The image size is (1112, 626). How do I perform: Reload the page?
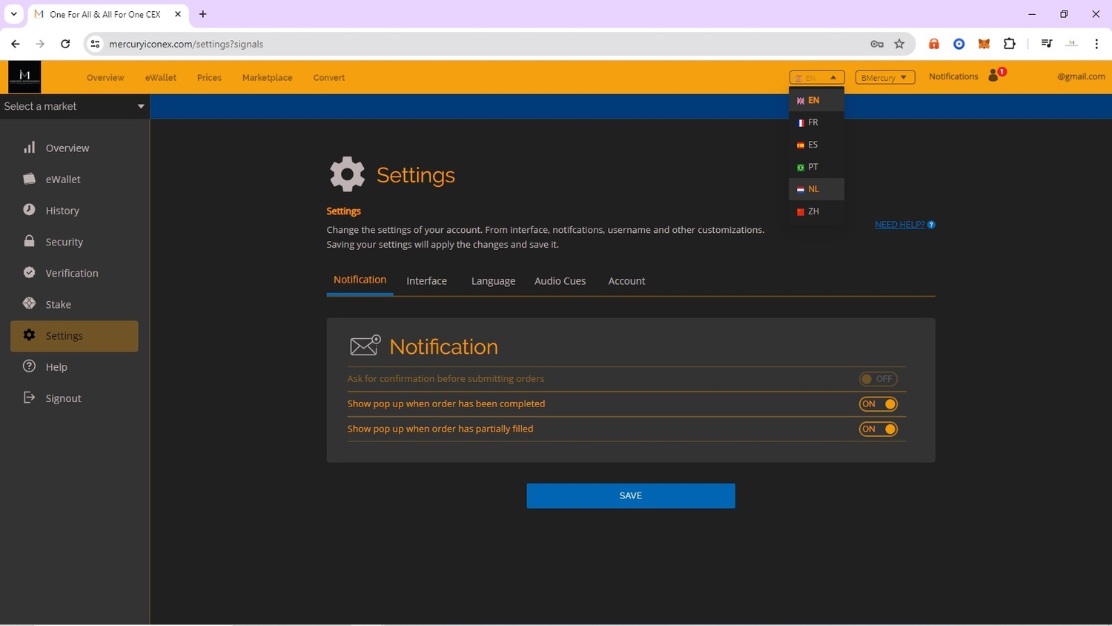(x=65, y=44)
